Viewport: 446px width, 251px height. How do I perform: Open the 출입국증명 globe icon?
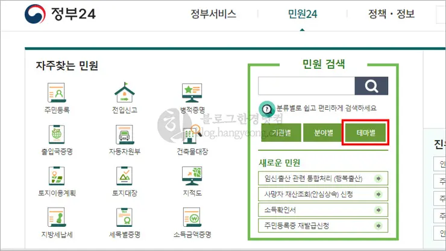tap(57, 135)
